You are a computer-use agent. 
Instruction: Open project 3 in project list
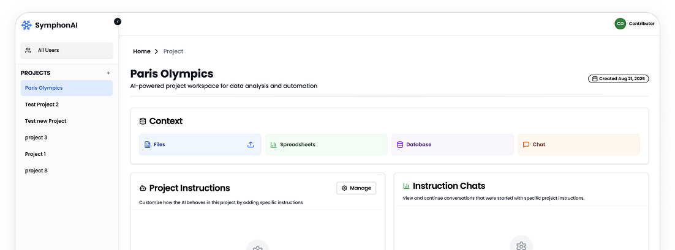click(x=36, y=138)
